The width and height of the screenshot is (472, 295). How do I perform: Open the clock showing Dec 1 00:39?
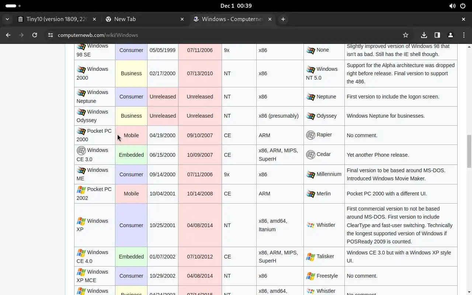coord(236,6)
